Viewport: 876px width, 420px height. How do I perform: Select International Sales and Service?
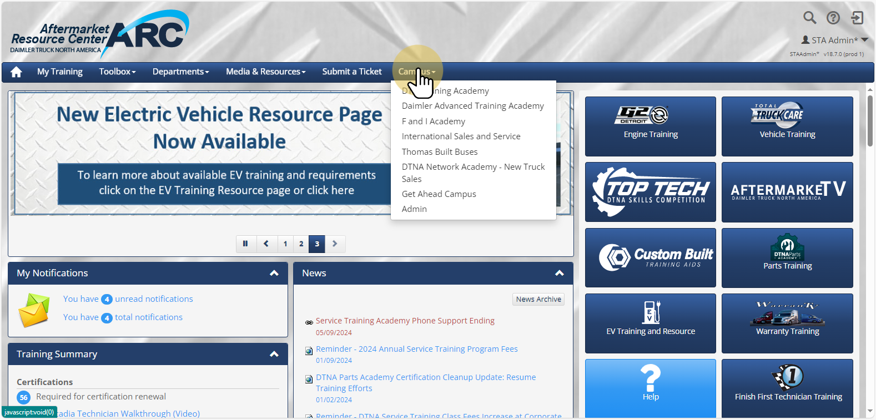pos(461,136)
